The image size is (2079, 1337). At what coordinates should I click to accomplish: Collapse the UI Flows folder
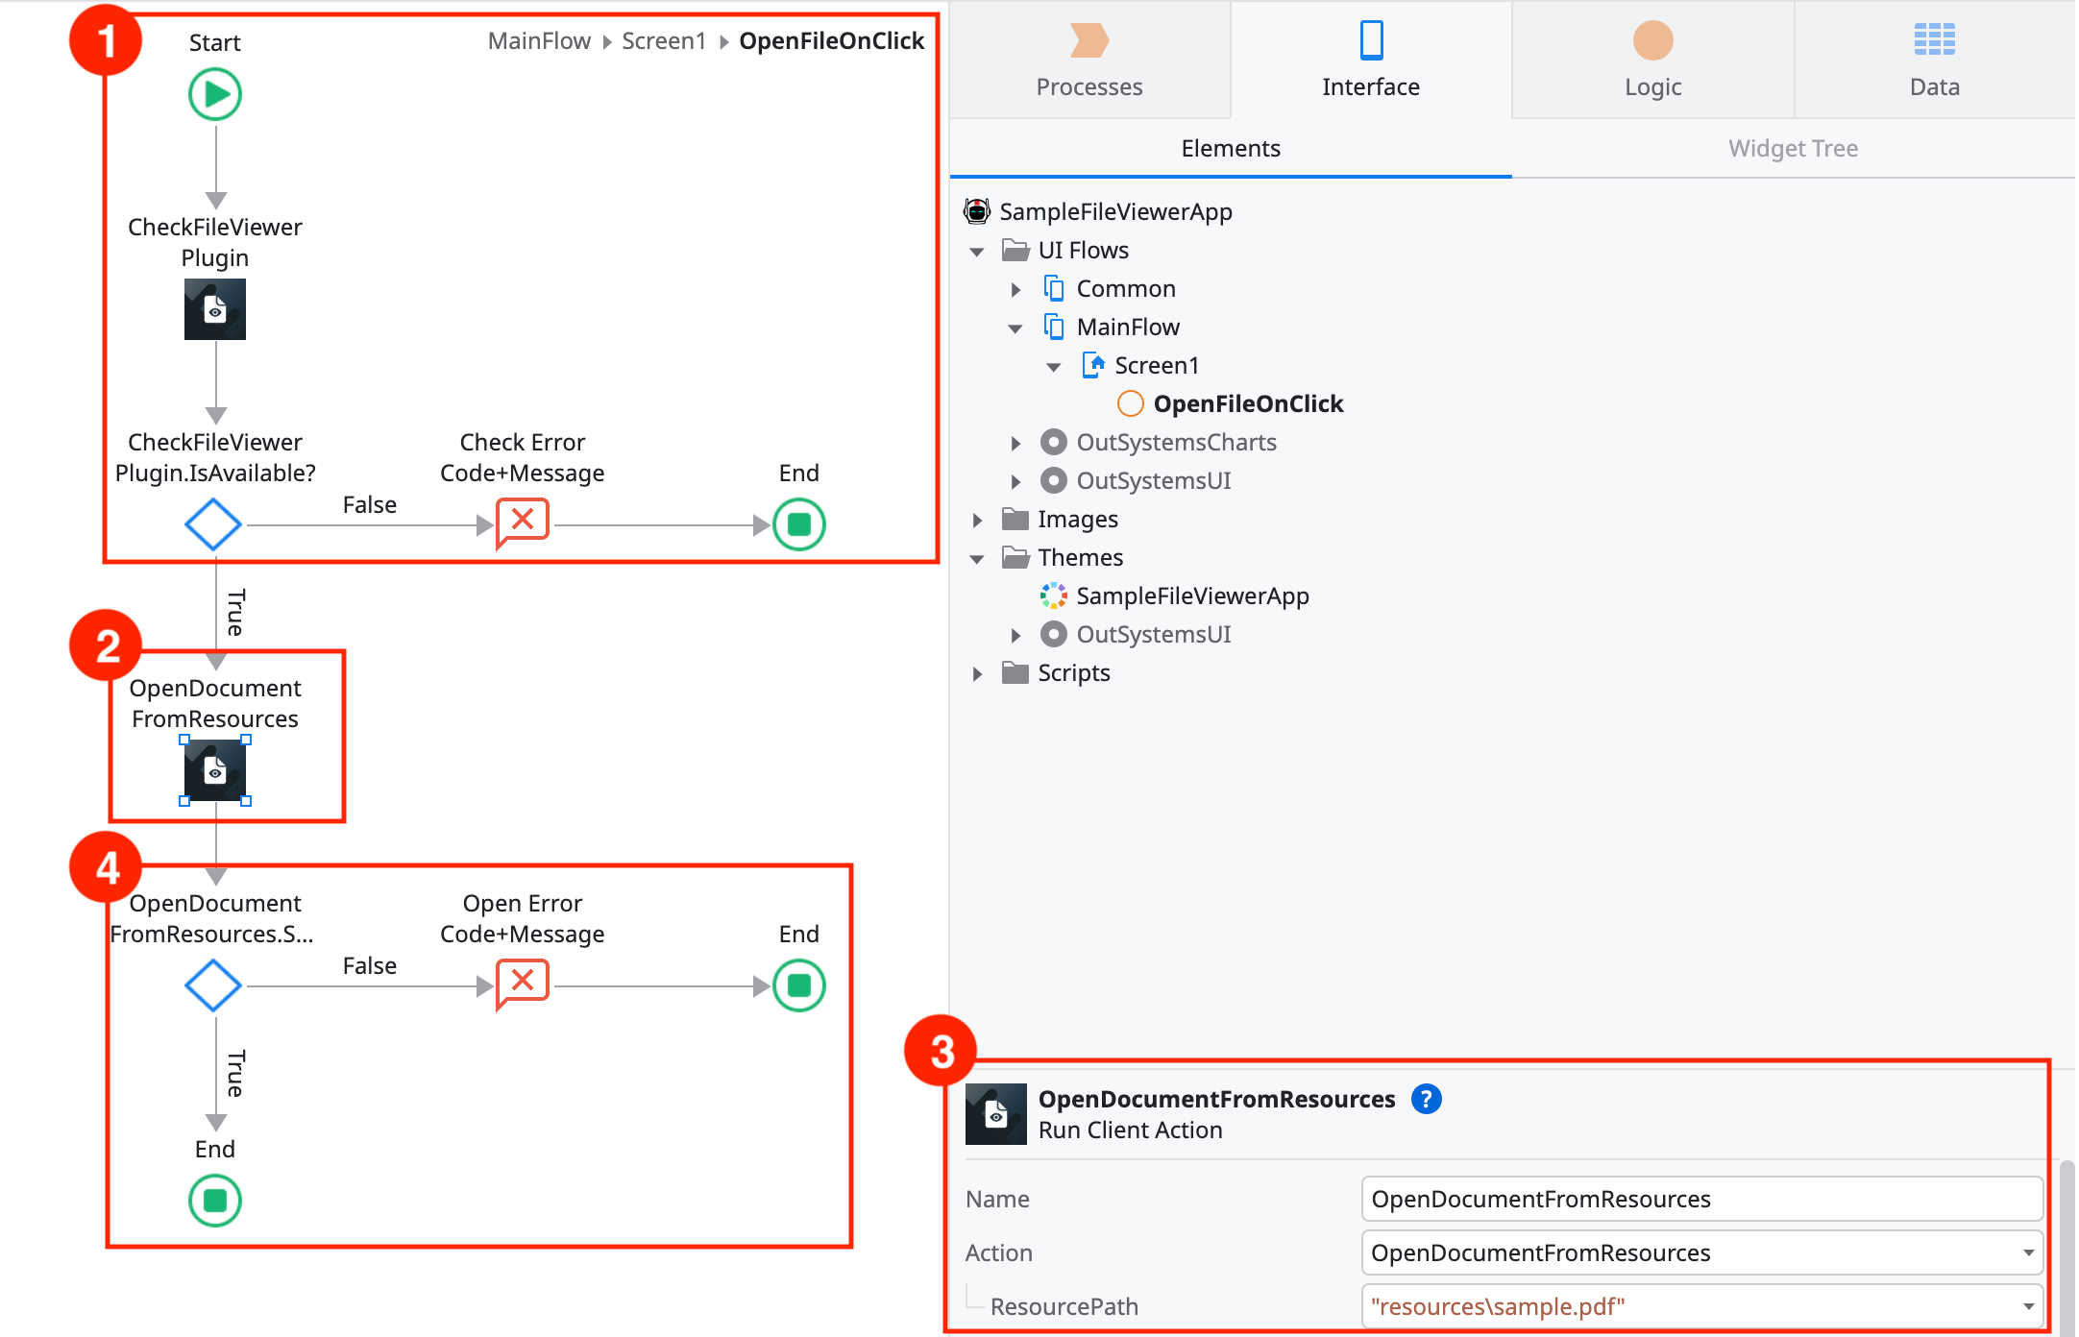click(977, 252)
